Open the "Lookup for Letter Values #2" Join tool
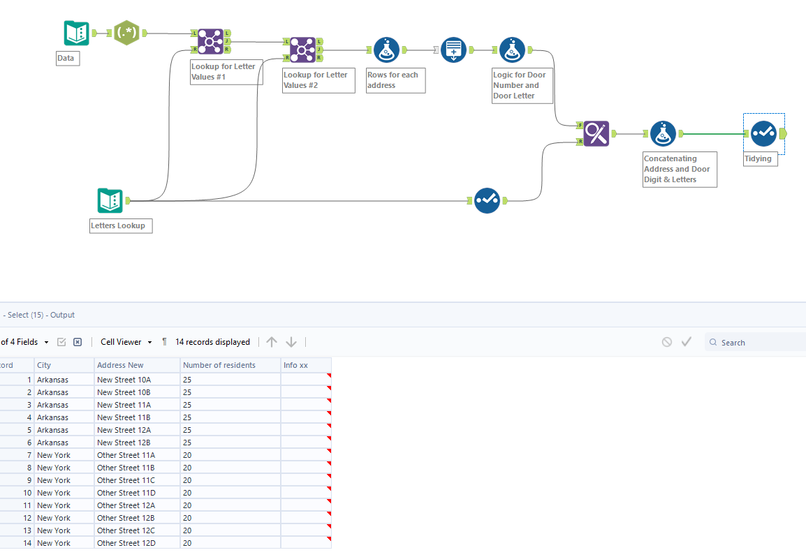This screenshot has height=557, width=806. click(302, 48)
